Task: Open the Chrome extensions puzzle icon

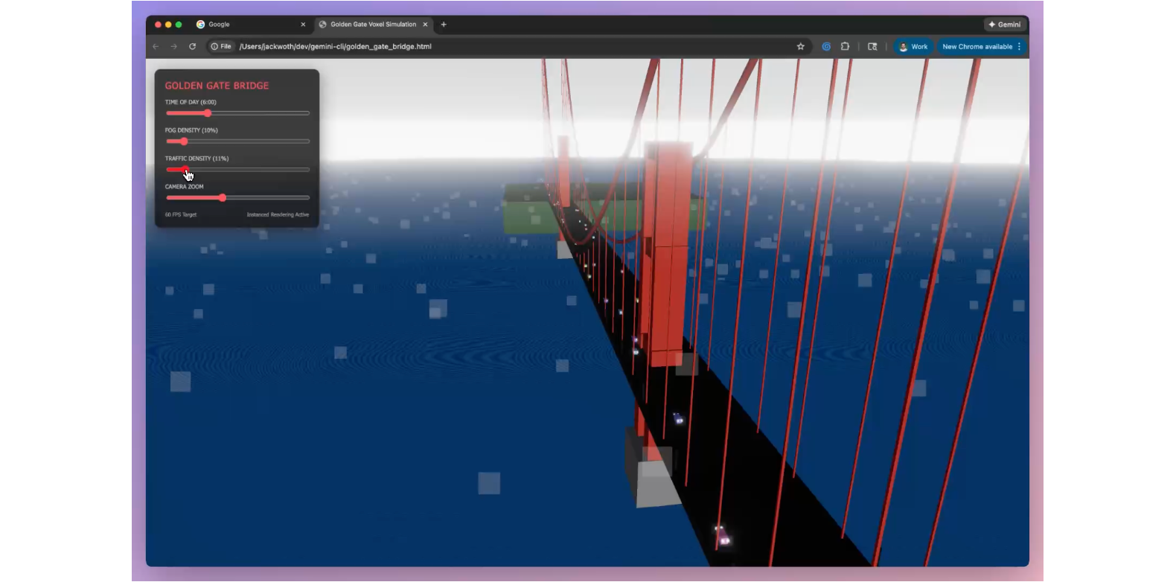Action: pos(845,46)
